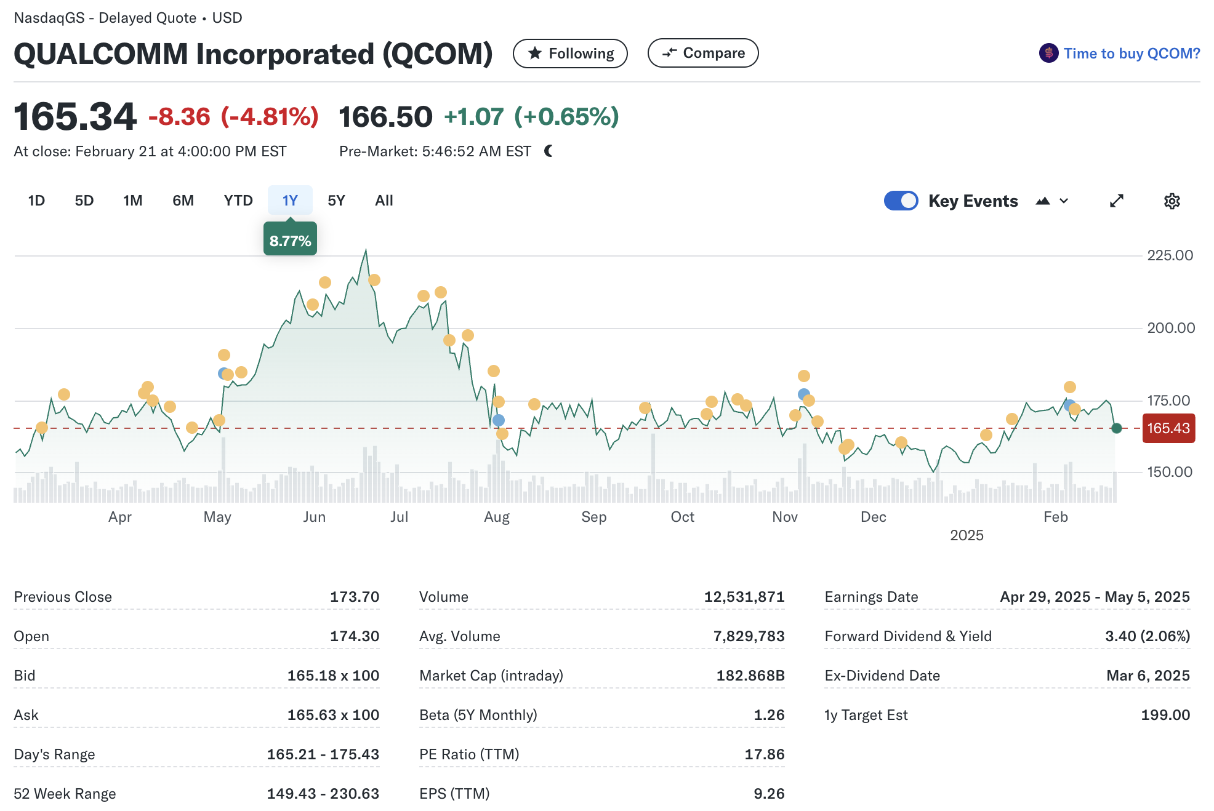Screen dimensions: 1214x811
Task: Open chart type dropdown chevron
Action: pyautogui.click(x=1064, y=201)
